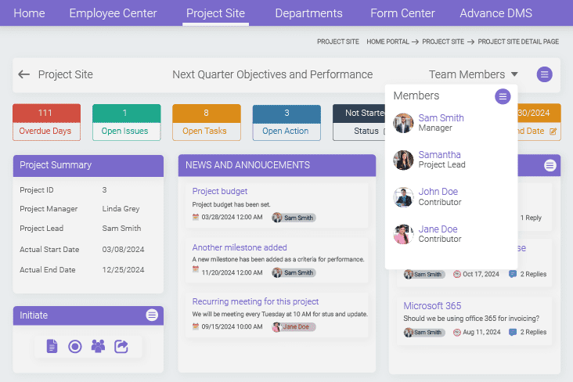
Task: Open the menu icon in Members popup
Action: click(503, 96)
